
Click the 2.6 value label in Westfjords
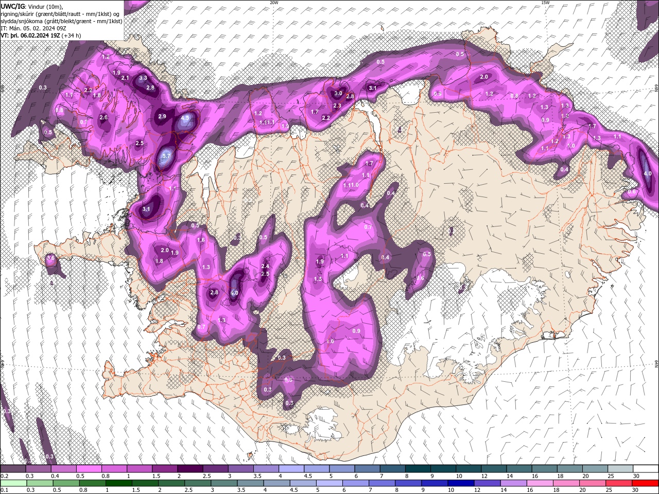pyautogui.click(x=103, y=118)
